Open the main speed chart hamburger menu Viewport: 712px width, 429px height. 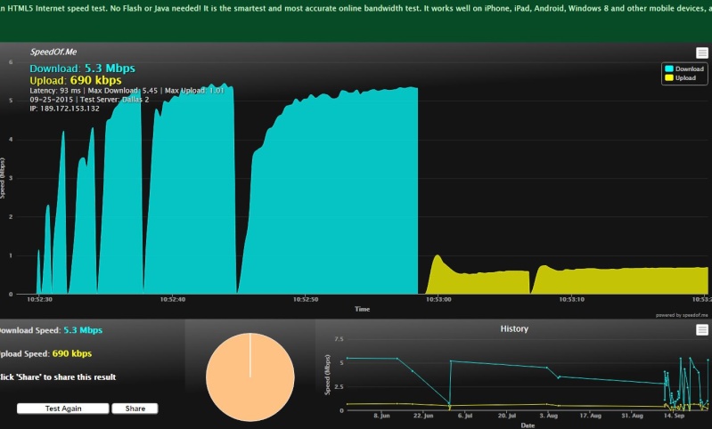(x=702, y=53)
